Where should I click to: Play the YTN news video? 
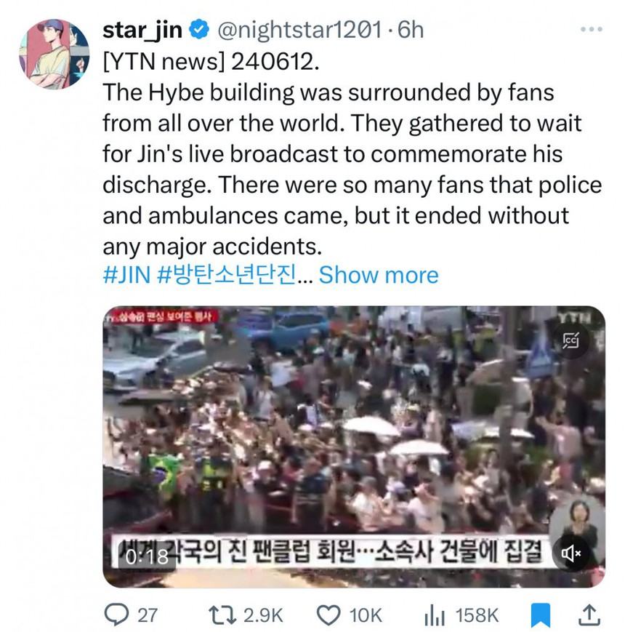[x=354, y=447]
